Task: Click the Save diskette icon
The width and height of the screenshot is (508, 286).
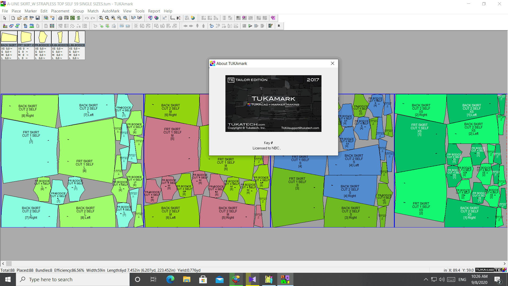Action: [x=38, y=18]
